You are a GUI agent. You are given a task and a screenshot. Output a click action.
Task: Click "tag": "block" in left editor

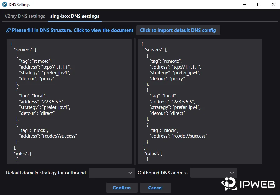tap(34, 130)
